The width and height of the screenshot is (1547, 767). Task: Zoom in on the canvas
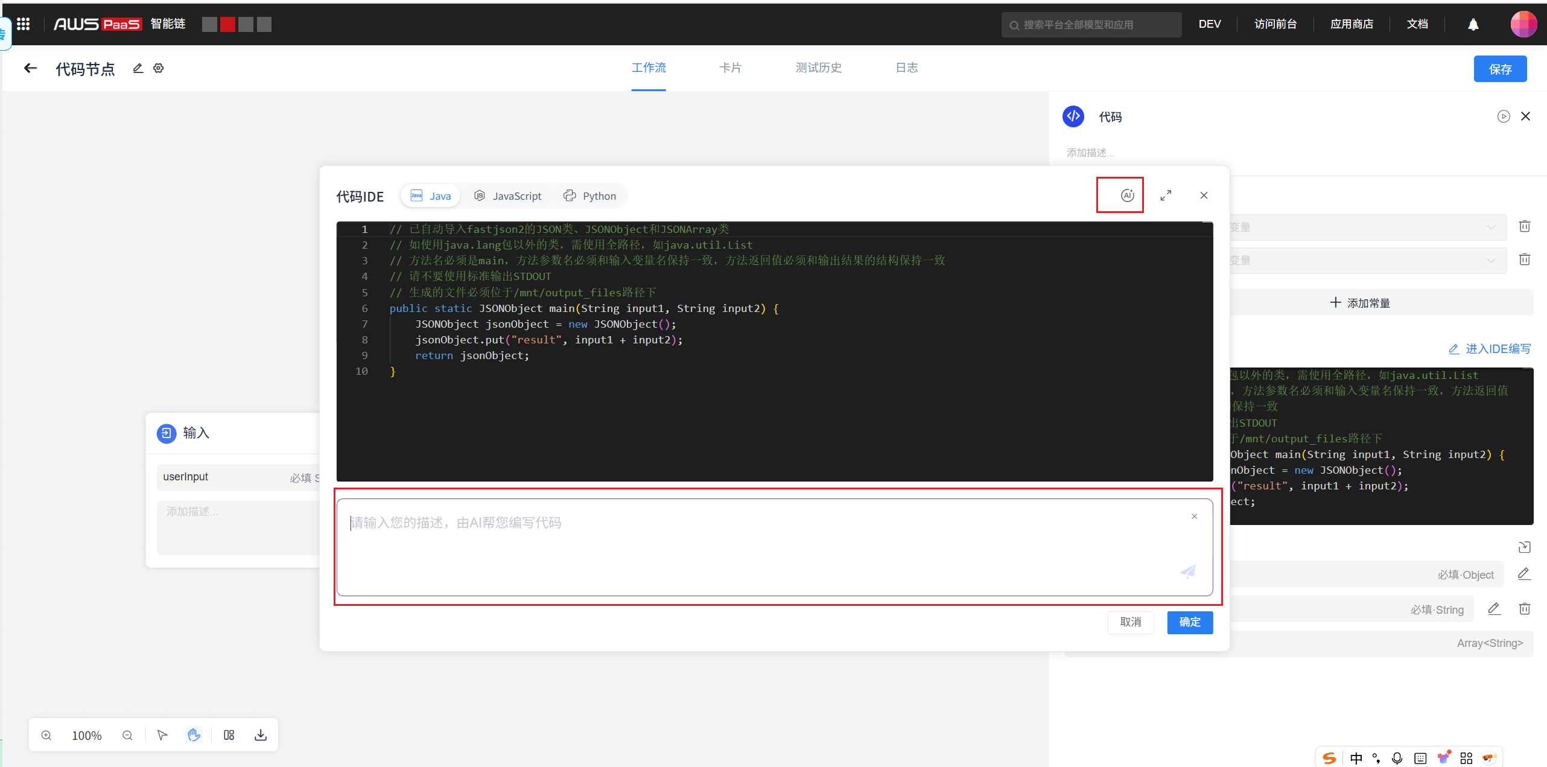[46, 735]
